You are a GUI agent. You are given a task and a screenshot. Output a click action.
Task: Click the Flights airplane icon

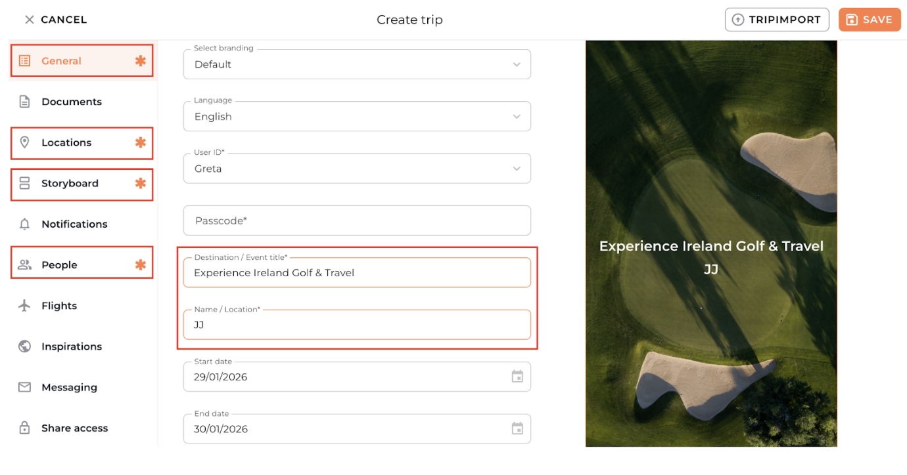(x=24, y=306)
